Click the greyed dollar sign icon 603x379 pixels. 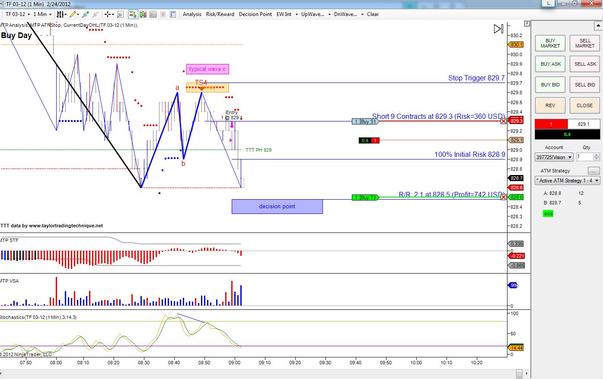pos(163,14)
